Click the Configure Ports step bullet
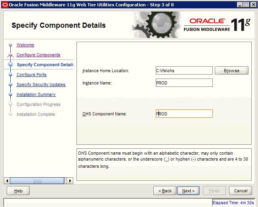The image size is (258, 207). click(11, 75)
